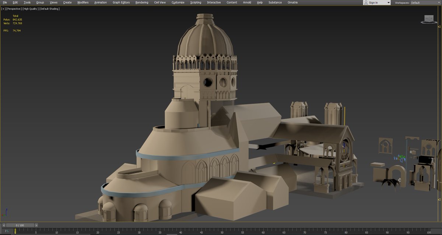Click the FPS value 74,794
442x235 pixels.
point(17,31)
